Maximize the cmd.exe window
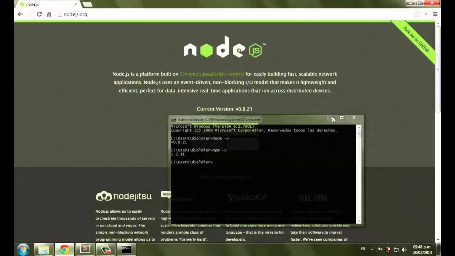The height and width of the screenshot is (256, 455). tap(342, 118)
